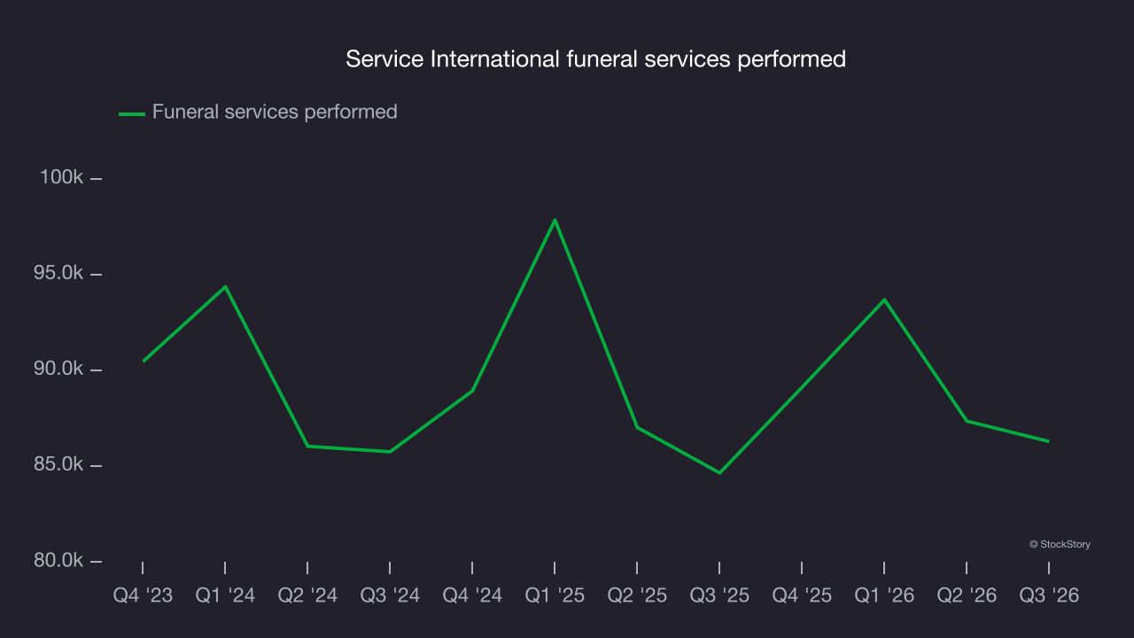Click the line's lowest point at Q3 '25

click(719, 473)
